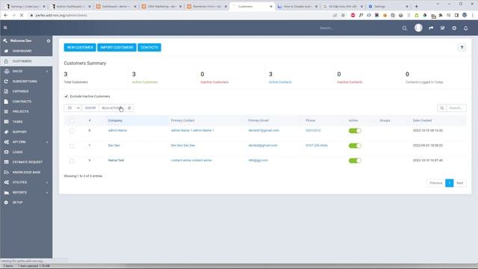478x269 pixels.
Task: Click the Previous pagination button
Action: tap(436, 183)
